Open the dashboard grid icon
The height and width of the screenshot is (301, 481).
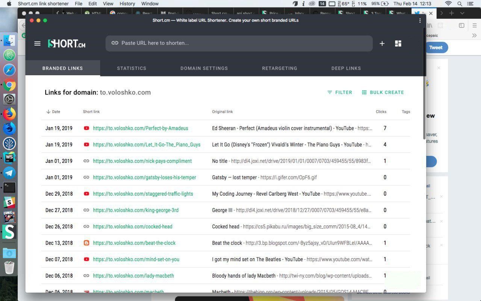coord(398,44)
